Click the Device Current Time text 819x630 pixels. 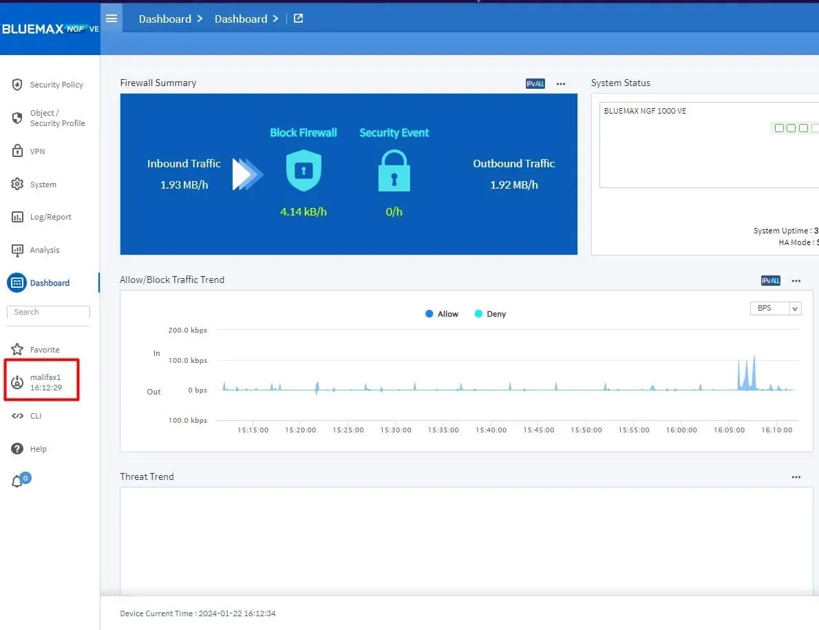pos(198,613)
